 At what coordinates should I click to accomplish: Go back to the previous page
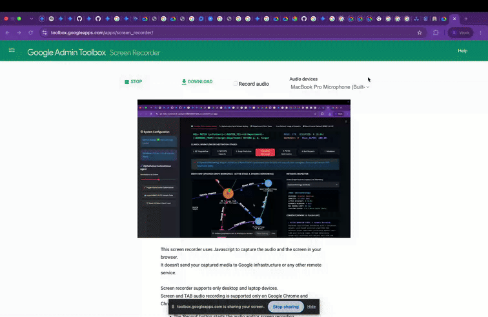[x=8, y=32]
